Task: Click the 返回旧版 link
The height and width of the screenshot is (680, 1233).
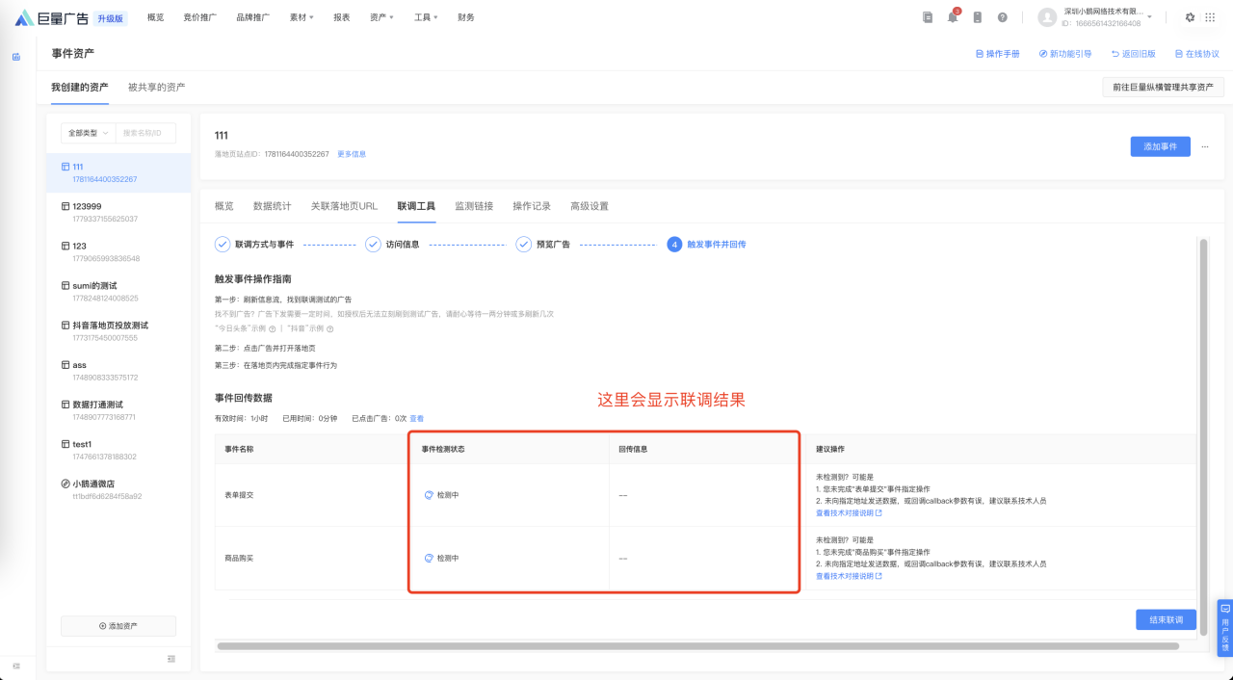Action: point(1133,54)
